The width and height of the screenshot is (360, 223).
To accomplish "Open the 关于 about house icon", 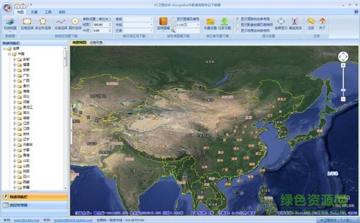I will pyautogui.click(x=322, y=21).
